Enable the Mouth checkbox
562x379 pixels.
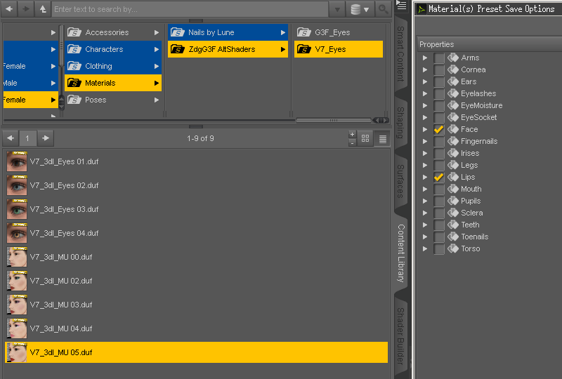pos(438,189)
